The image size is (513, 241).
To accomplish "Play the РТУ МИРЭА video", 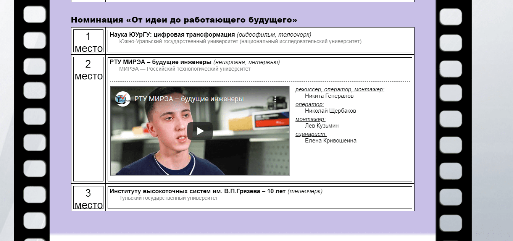I will (200, 131).
